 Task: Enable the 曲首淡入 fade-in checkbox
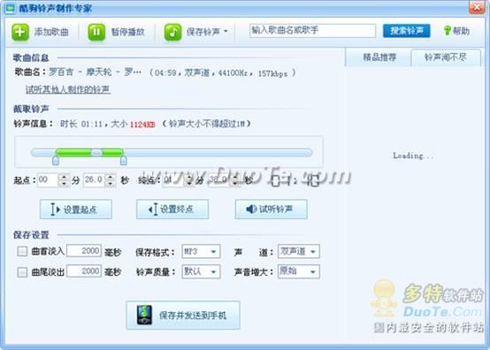coord(22,251)
